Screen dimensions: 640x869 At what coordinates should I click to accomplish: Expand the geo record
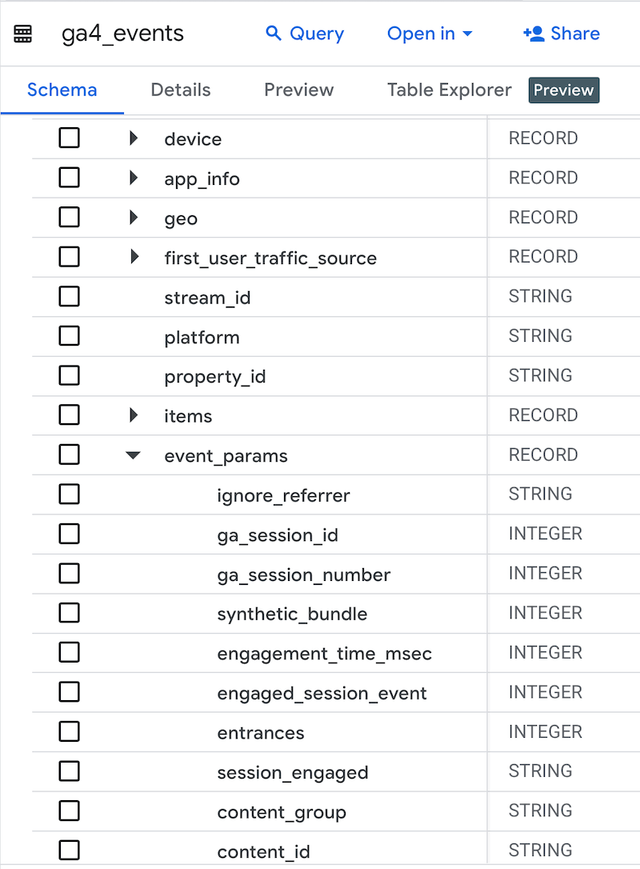pyautogui.click(x=132, y=218)
